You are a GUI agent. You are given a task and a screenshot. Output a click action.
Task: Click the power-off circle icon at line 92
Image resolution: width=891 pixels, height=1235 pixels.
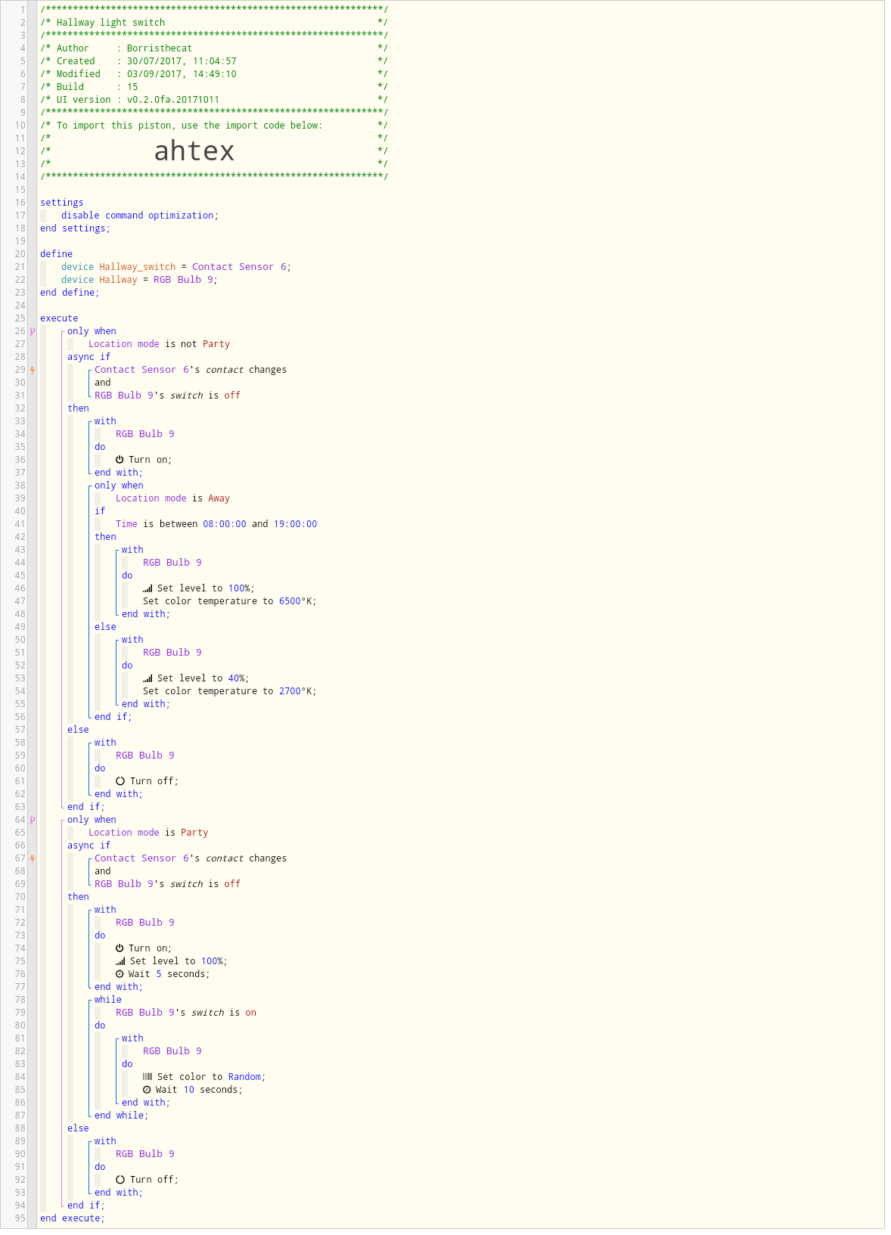(120, 1179)
